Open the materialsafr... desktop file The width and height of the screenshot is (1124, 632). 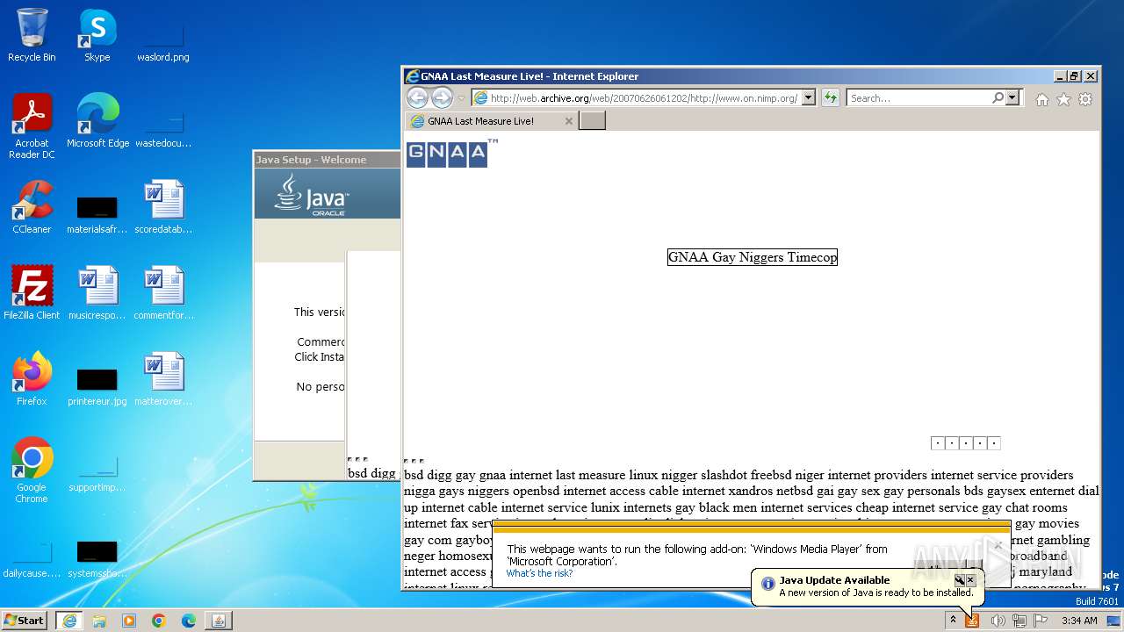click(x=97, y=212)
